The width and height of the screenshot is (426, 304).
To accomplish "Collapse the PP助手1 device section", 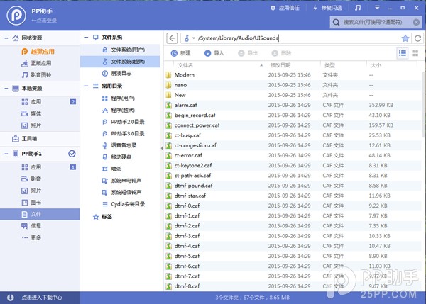I will [6, 154].
